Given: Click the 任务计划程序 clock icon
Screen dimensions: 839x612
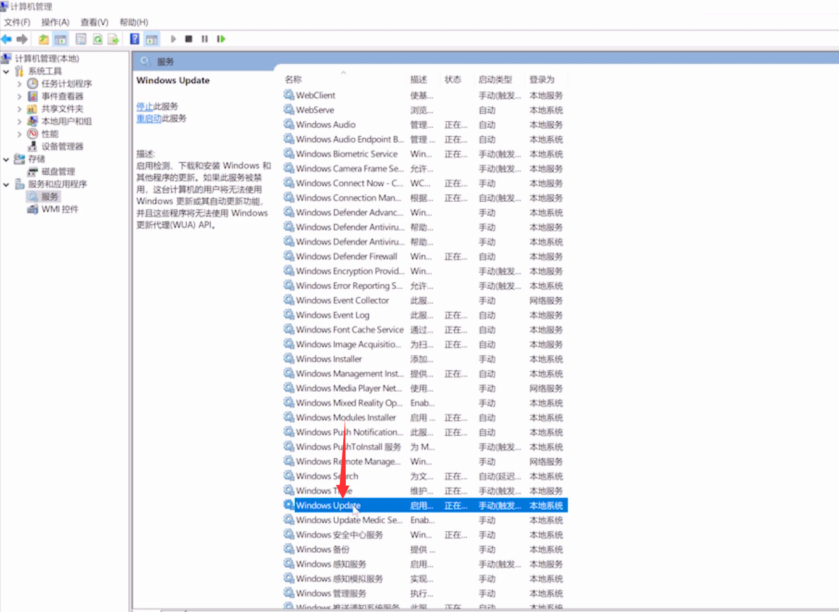Looking at the screenshot, I should click(x=33, y=83).
